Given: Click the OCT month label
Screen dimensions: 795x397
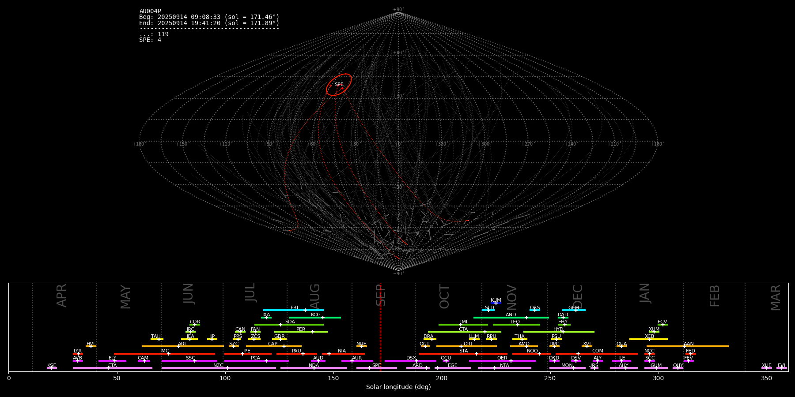Looking at the screenshot, I should tap(444, 296).
